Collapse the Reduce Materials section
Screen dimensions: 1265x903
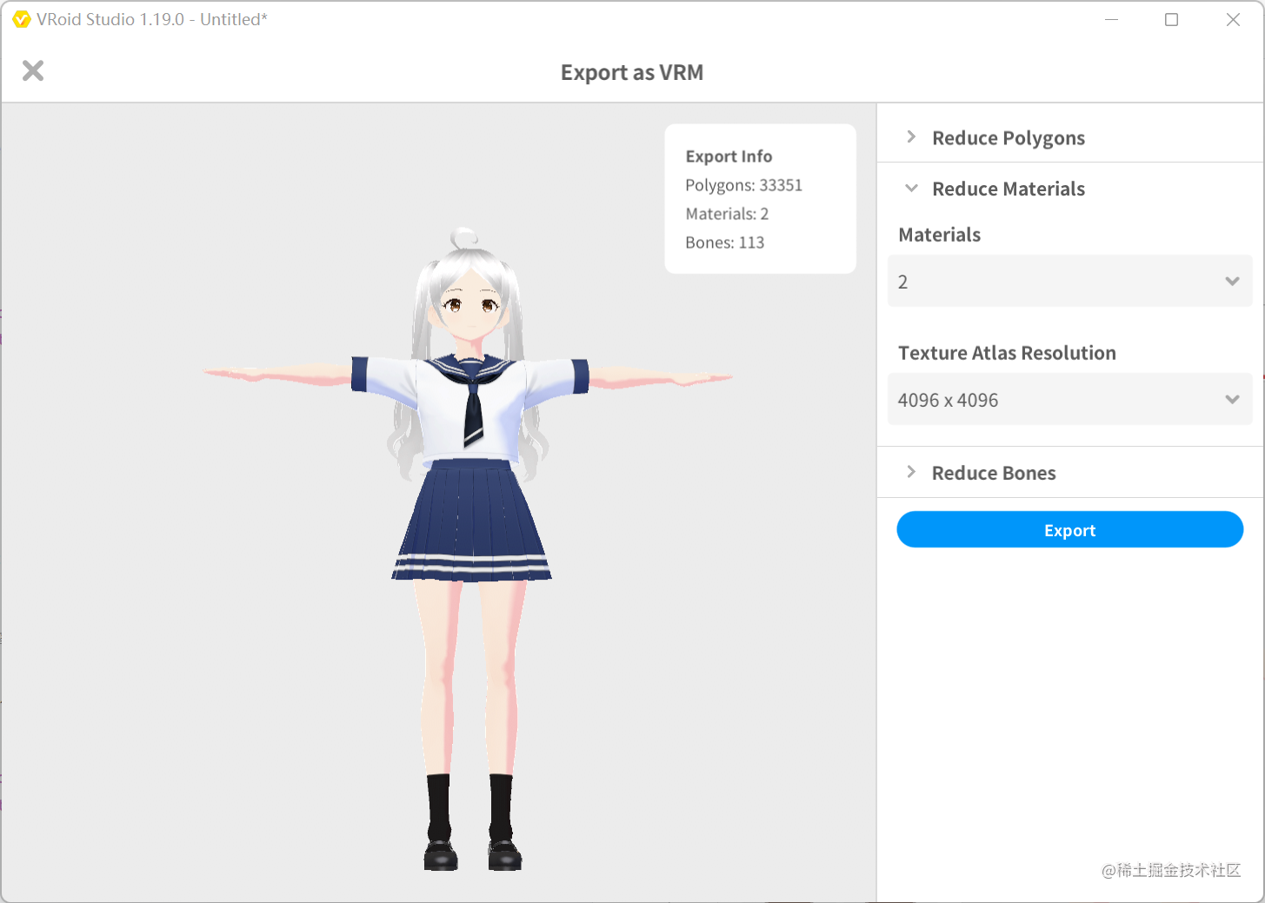1009,188
